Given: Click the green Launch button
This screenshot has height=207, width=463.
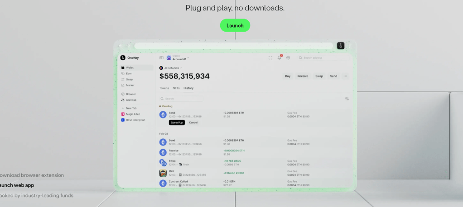Looking at the screenshot, I should 235,25.
